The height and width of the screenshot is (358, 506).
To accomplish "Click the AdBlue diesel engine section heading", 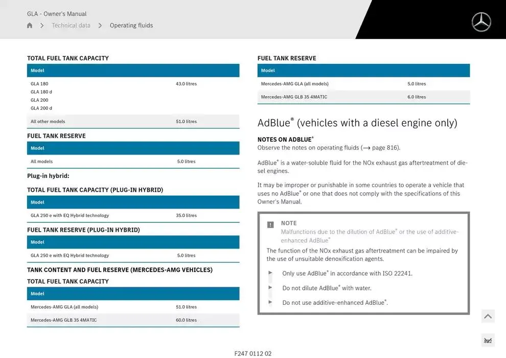I will tap(357, 123).
